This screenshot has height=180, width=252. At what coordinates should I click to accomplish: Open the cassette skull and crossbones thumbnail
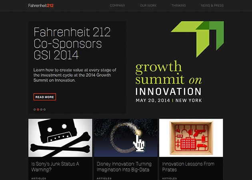[60, 138]
